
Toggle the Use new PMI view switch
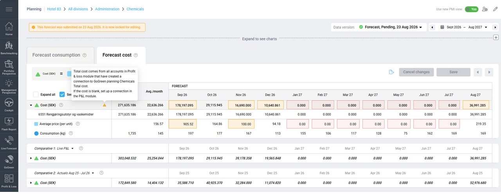click(472, 9)
